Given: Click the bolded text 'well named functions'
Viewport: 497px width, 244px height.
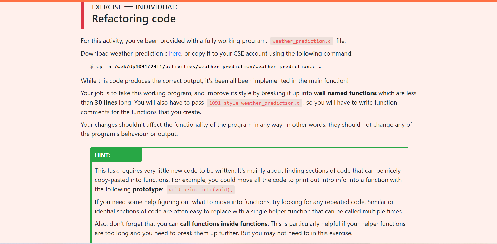Looking at the screenshot, I should pyautogui.click(x=345, y=93).
